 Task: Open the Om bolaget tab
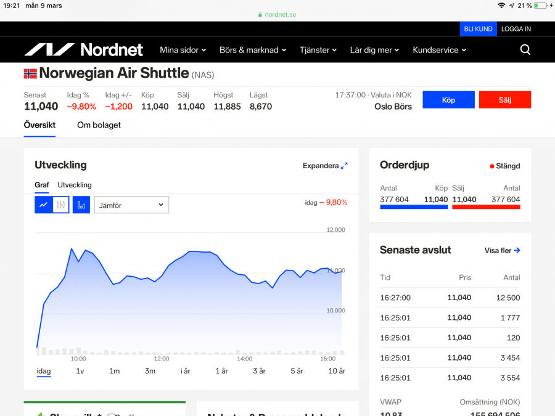coord(99,125)
